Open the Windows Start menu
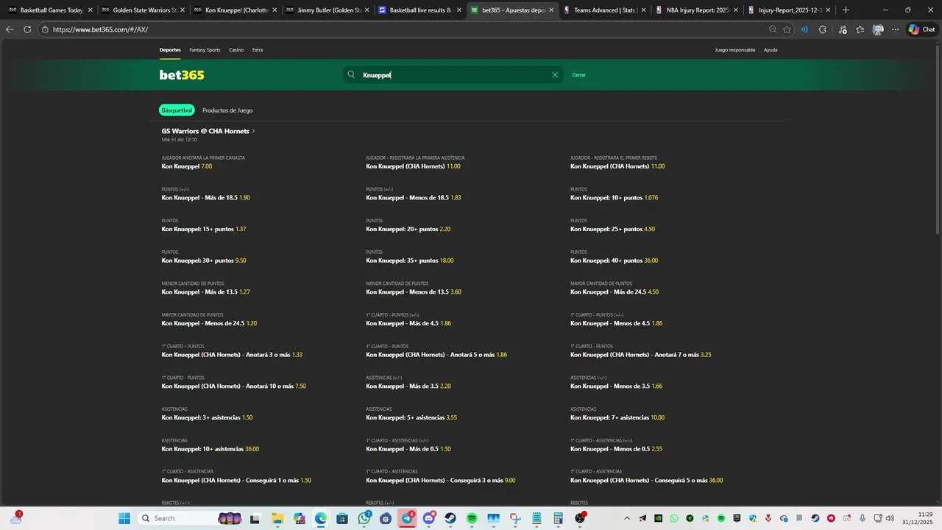Viewport: 942px width, 530px height. tap(124, 518)
